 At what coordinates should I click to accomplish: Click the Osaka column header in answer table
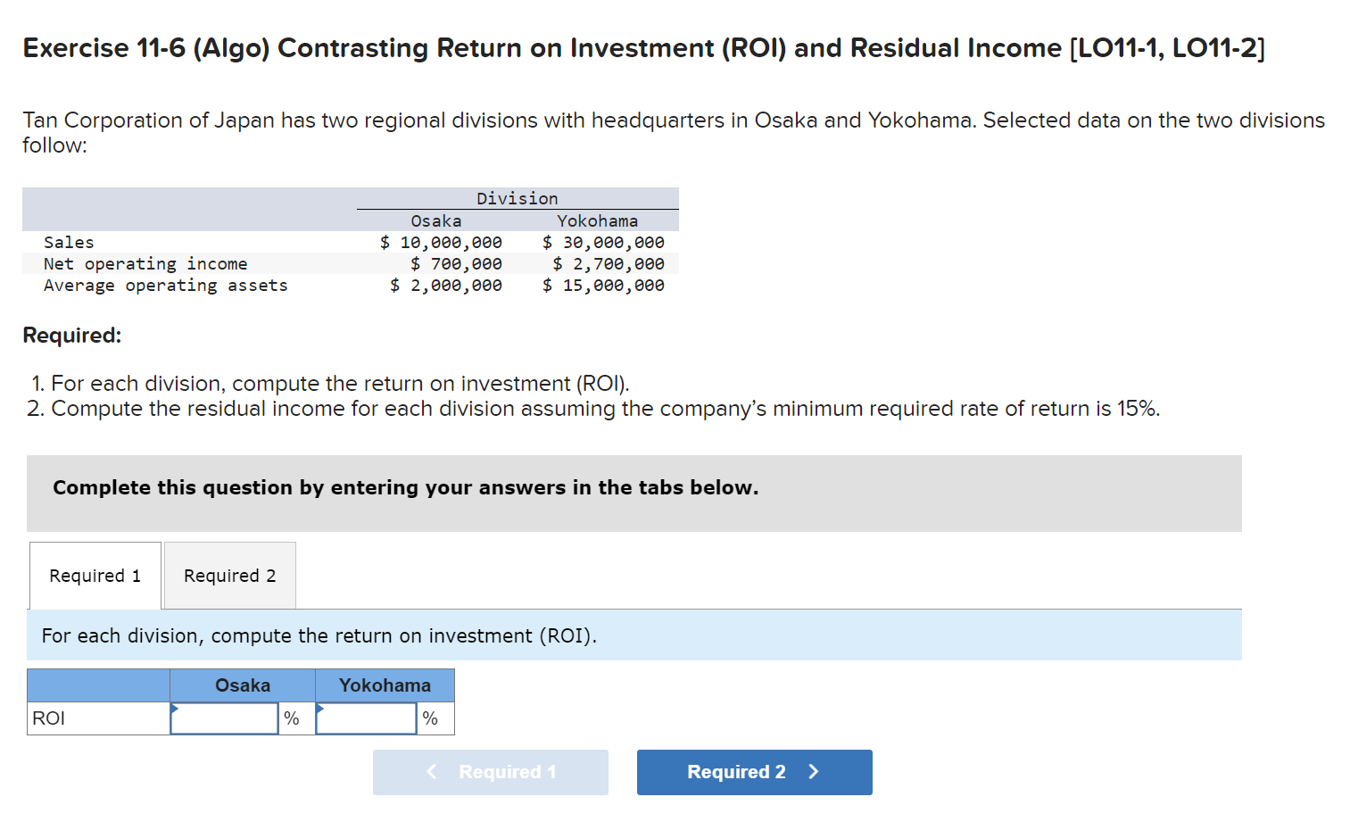[x=243, y=685]
